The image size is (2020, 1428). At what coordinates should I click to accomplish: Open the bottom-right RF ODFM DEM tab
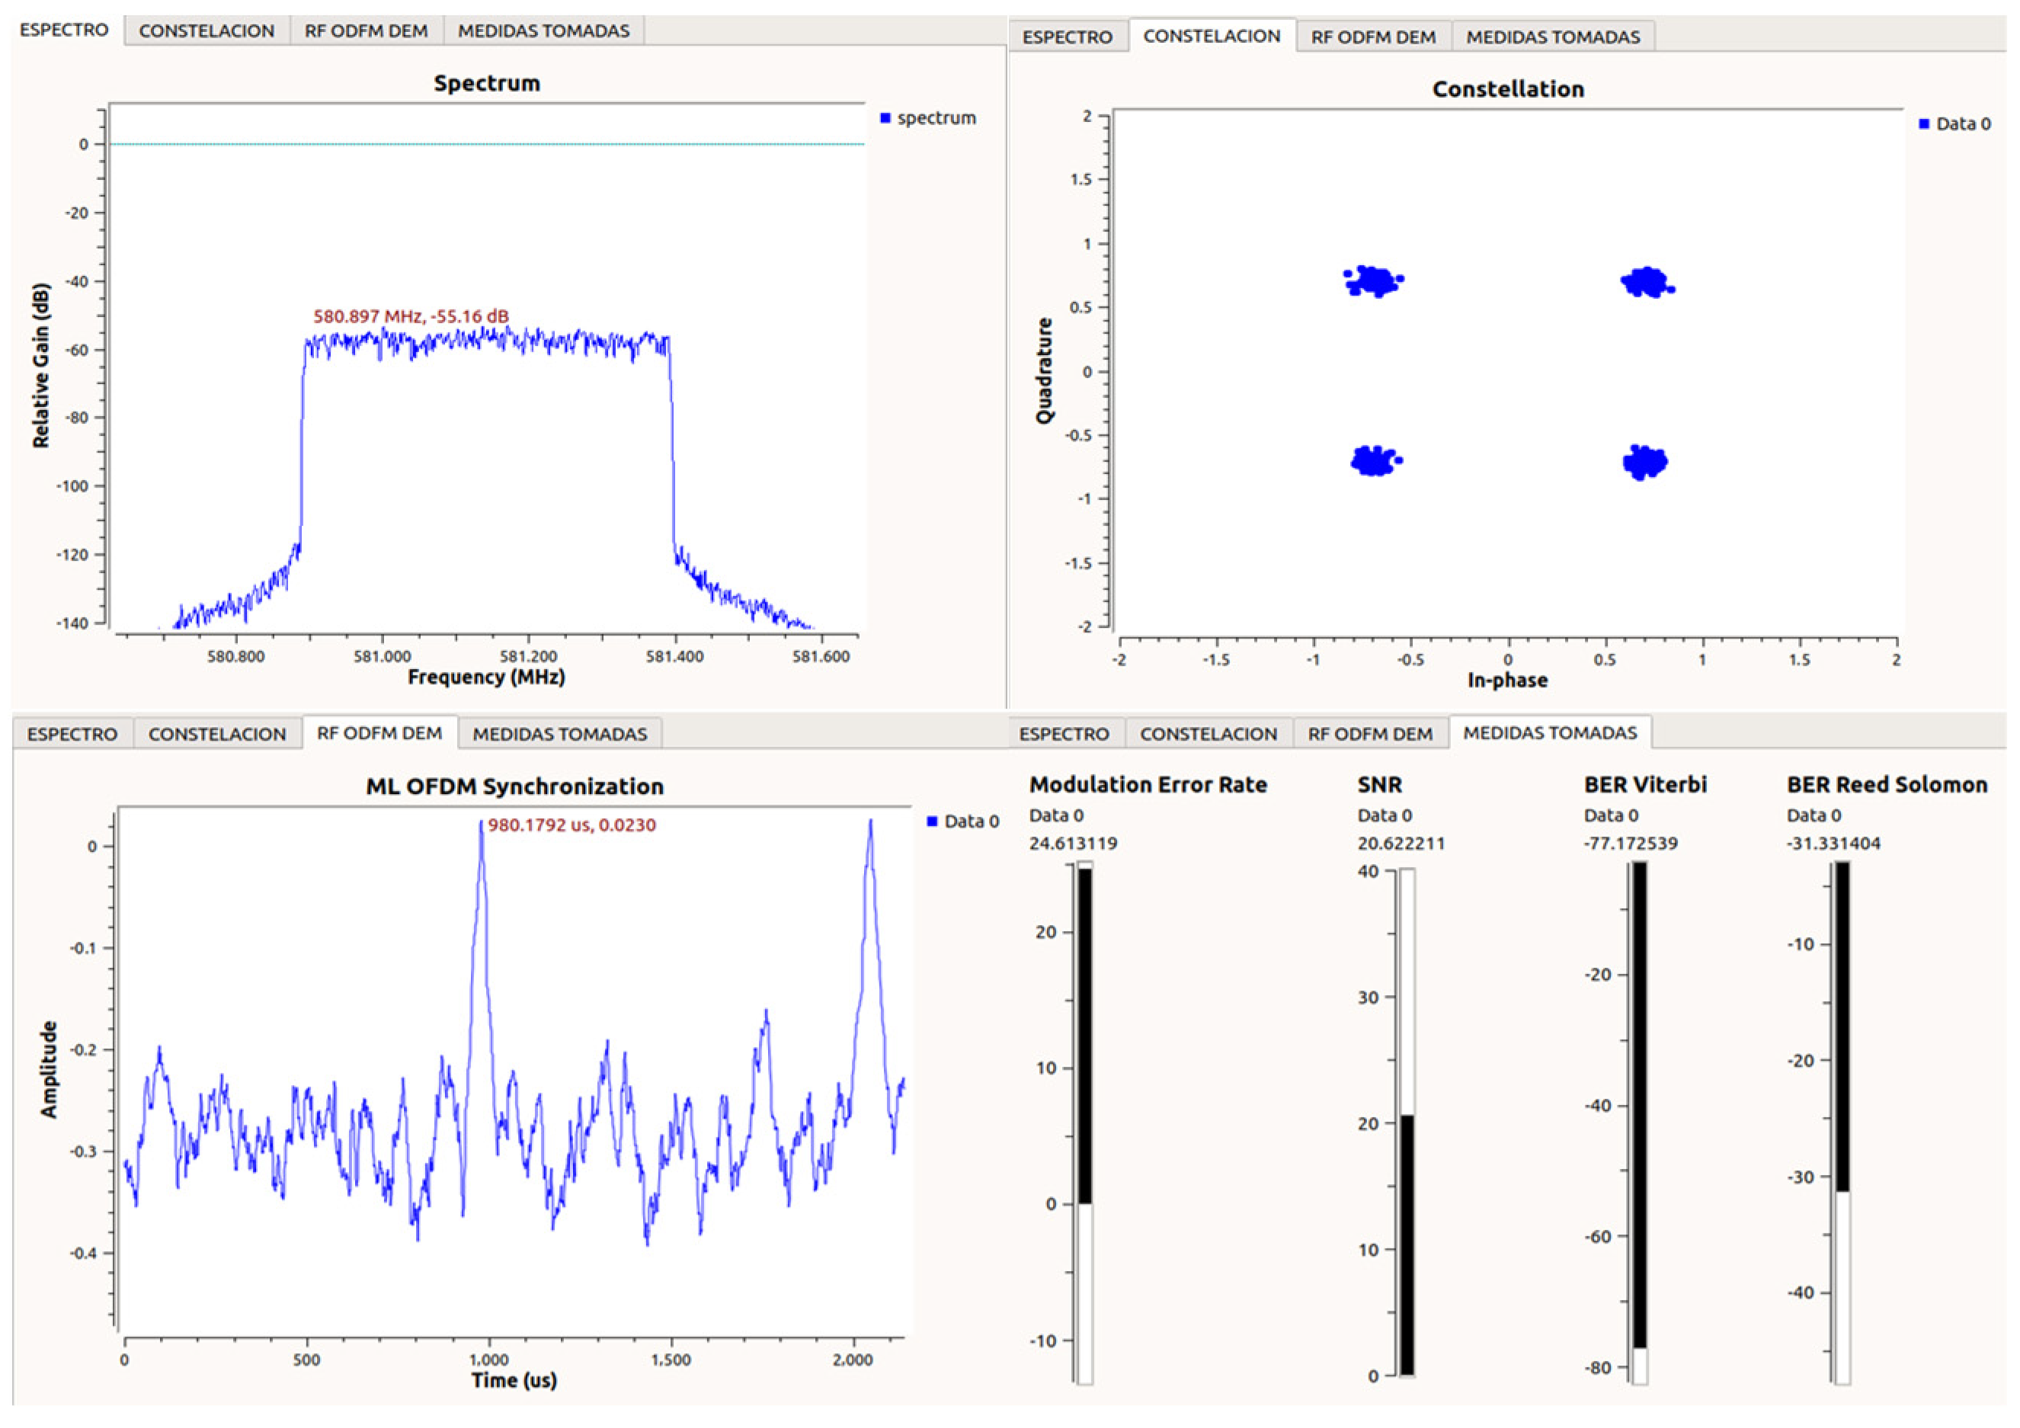[x=1370, y=734]
